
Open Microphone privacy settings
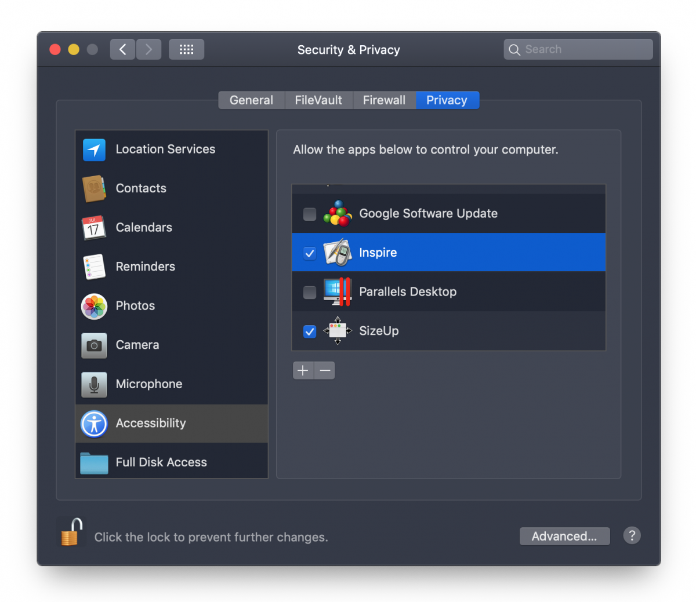tap(94, 384)
